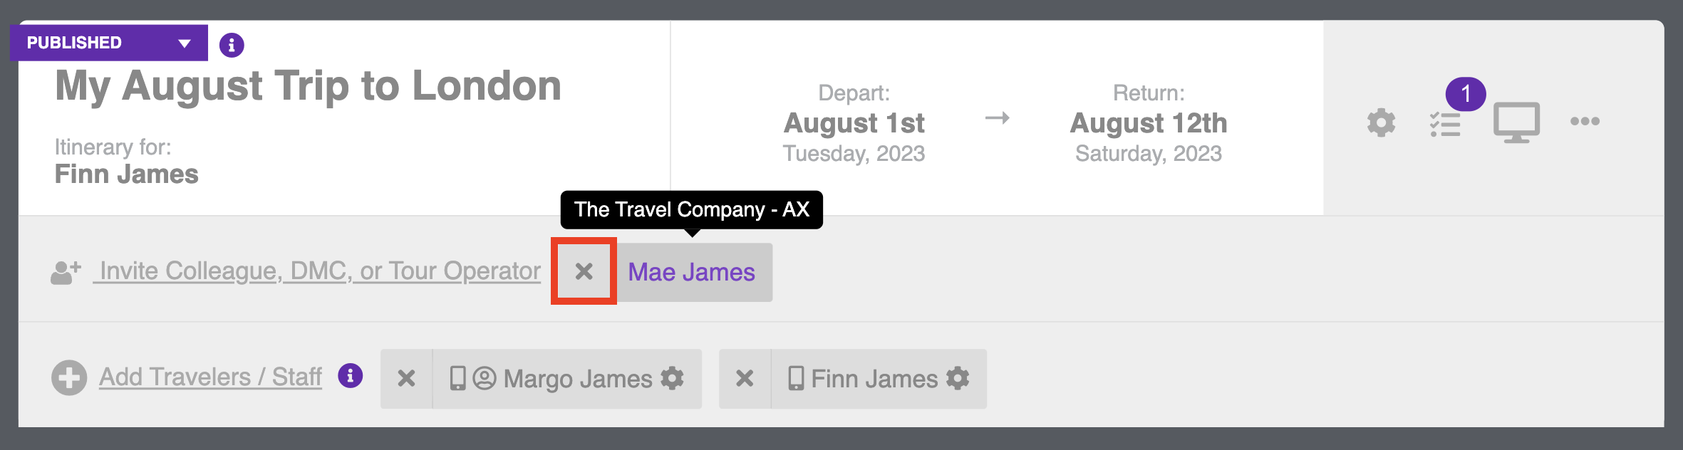Image resolution: width=1683 pixels, height=450 pixels.
Task: Open the three-dot more options menu
Action: (x=1585, y=121)
